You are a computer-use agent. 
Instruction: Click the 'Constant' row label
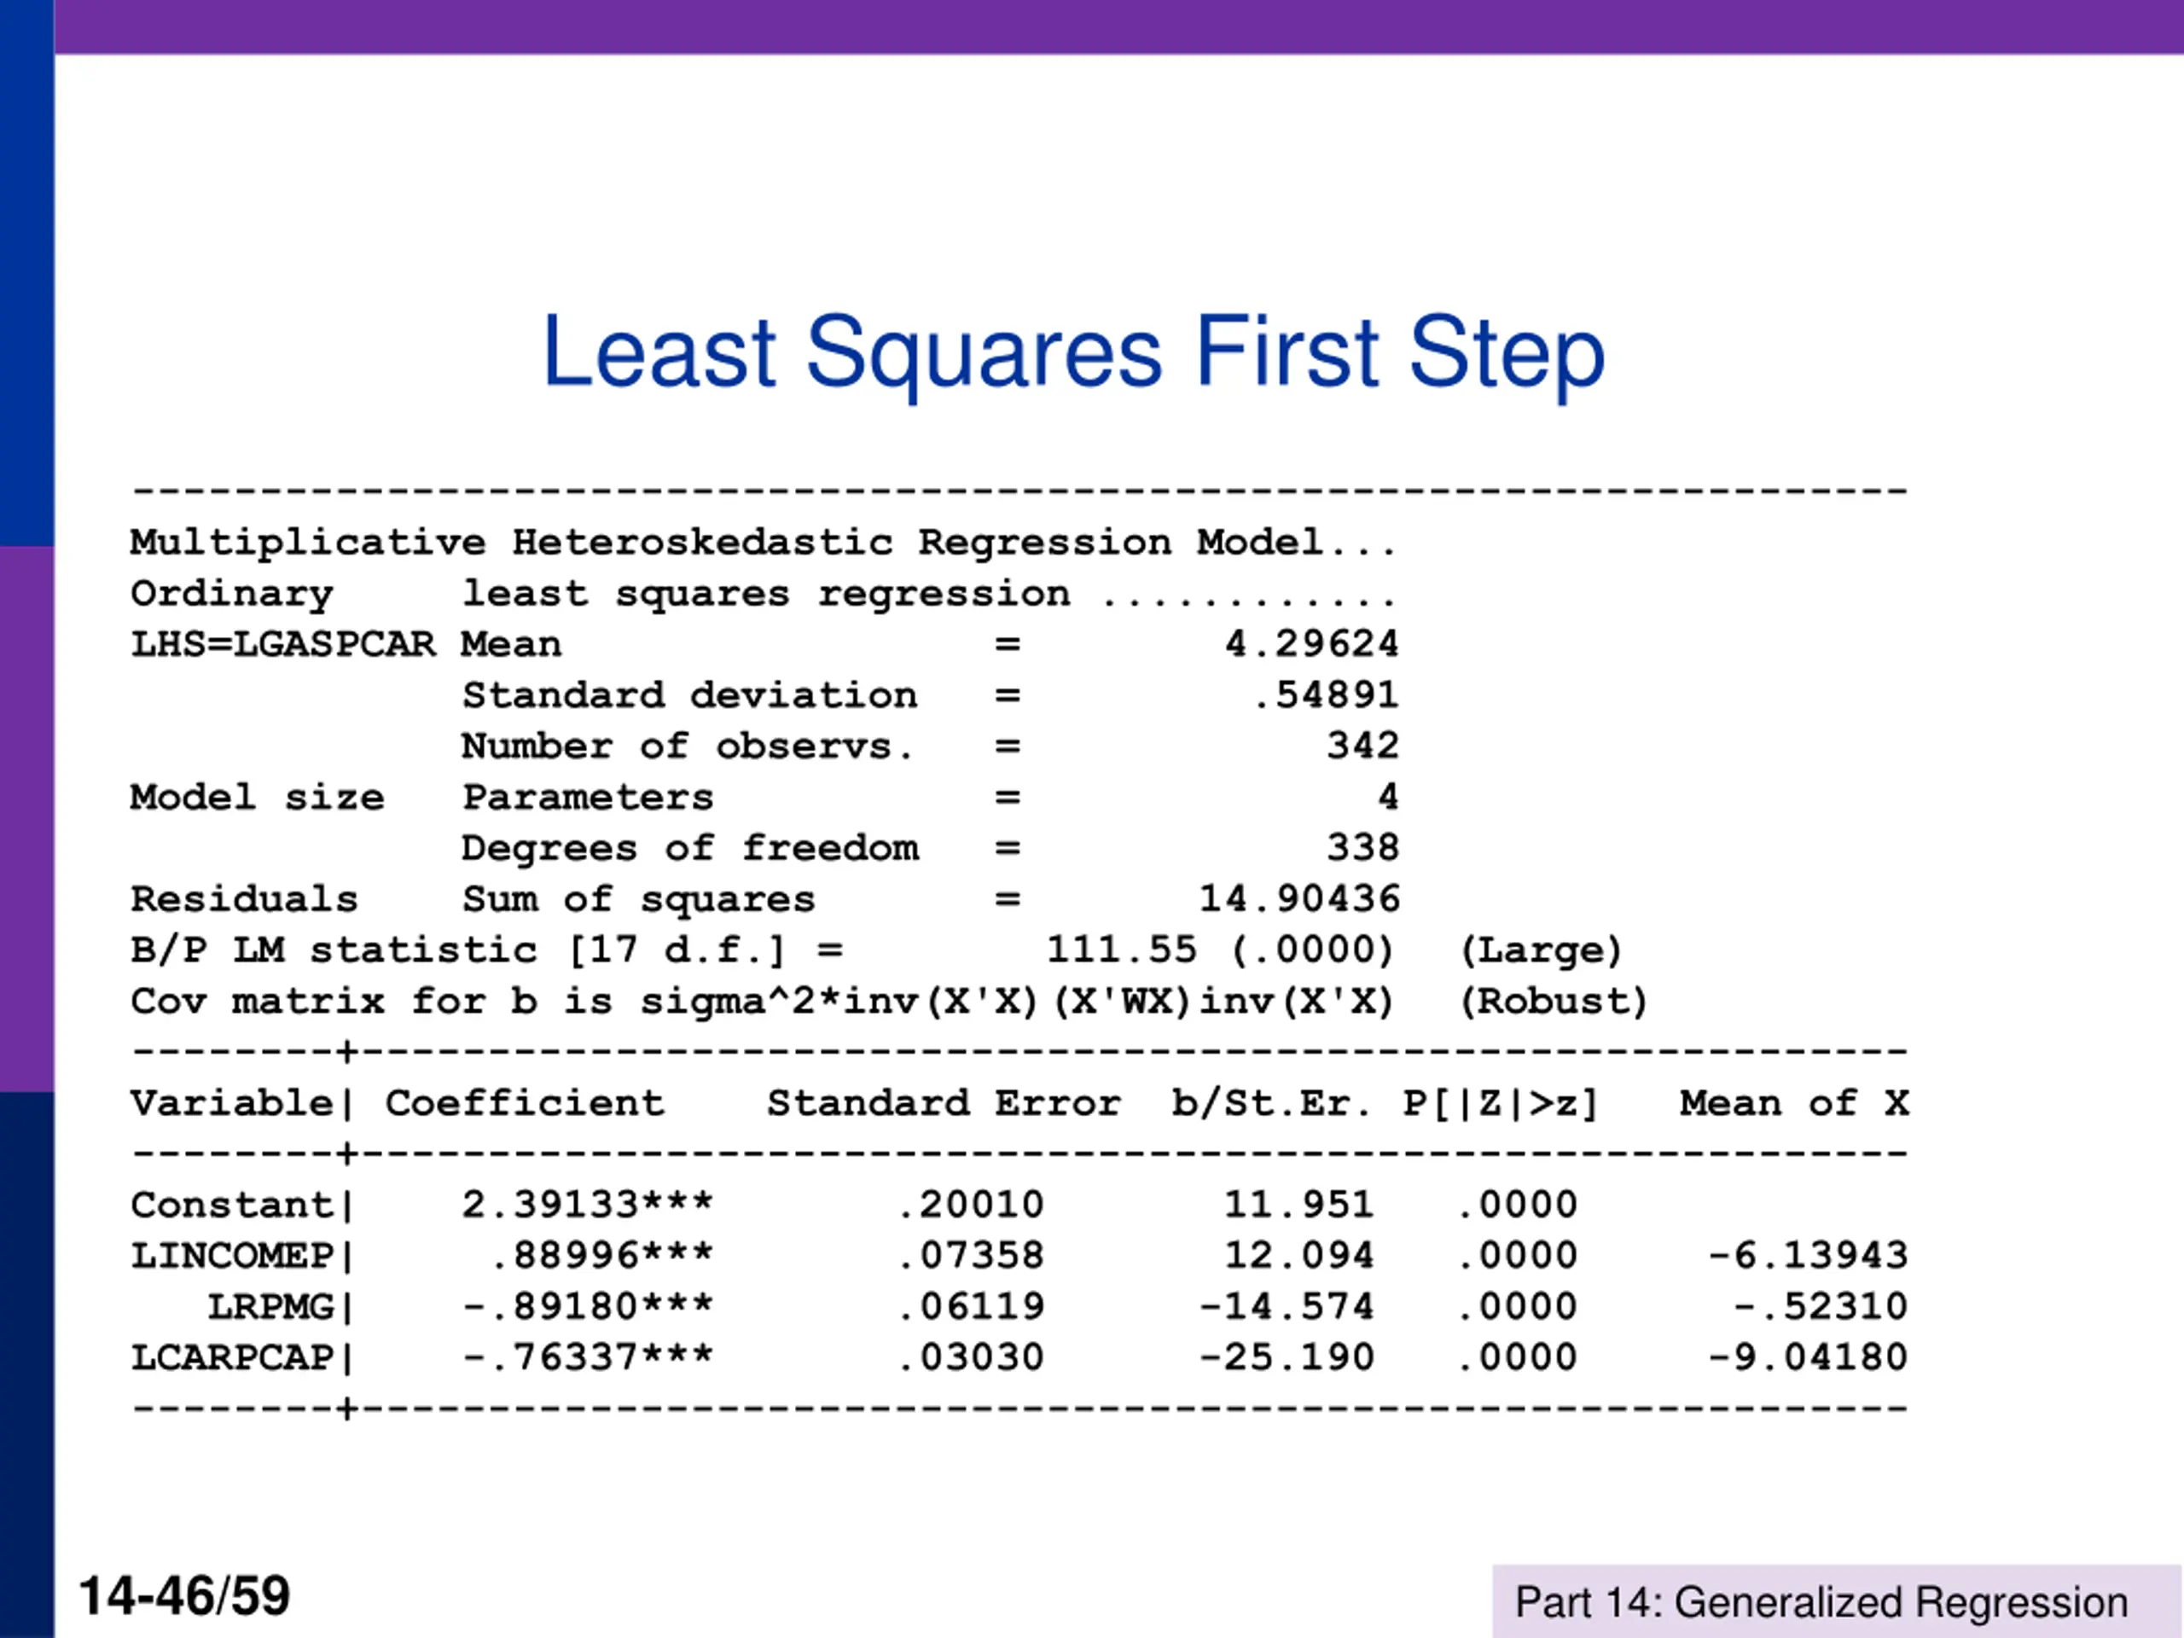232,1205
